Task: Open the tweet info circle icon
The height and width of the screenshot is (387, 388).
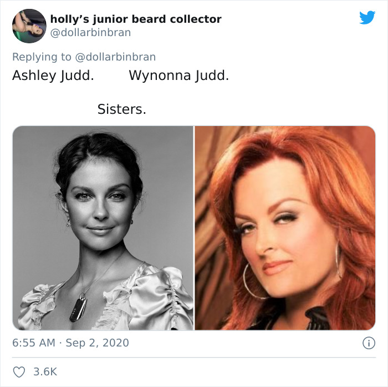Action: [x=369, y=343]
